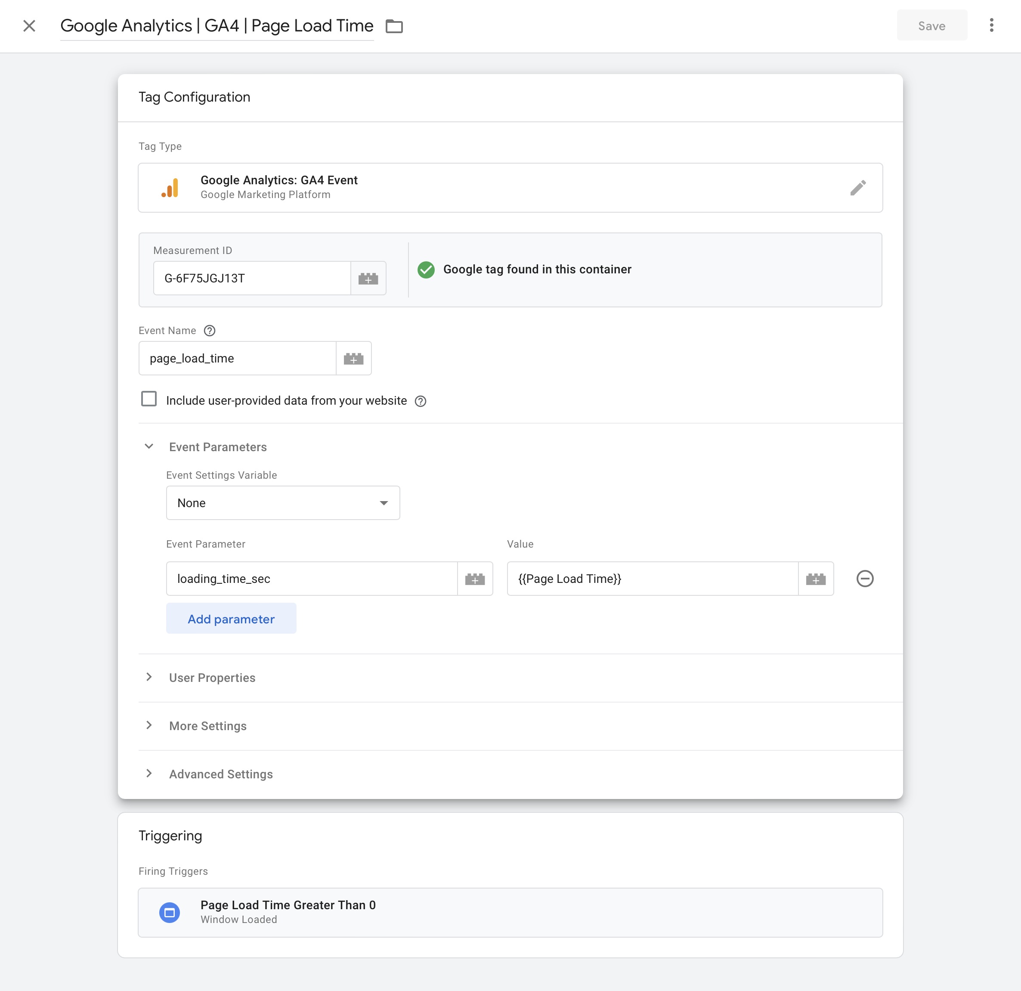This screenshot has height=991, width=1021.
Task: Remove the loading_time_sec parameter row
Action: coord(865,578)
